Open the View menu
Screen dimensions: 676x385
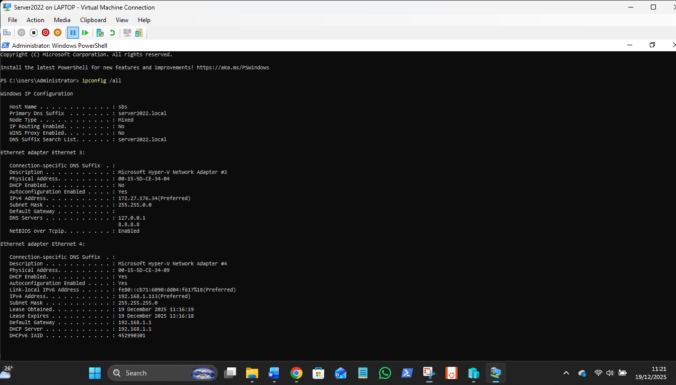tap(122, 20)
